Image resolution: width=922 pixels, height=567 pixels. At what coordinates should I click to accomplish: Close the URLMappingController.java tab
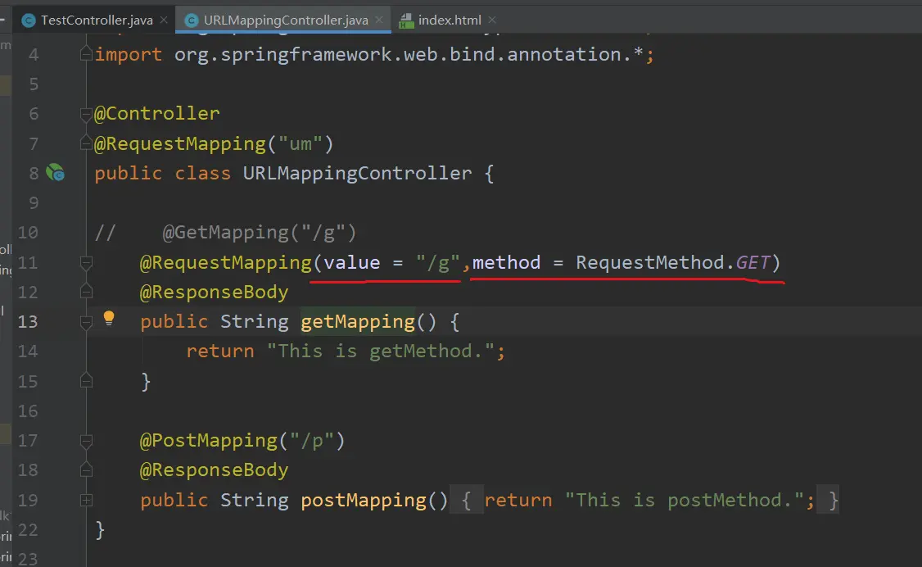point(378,20)
